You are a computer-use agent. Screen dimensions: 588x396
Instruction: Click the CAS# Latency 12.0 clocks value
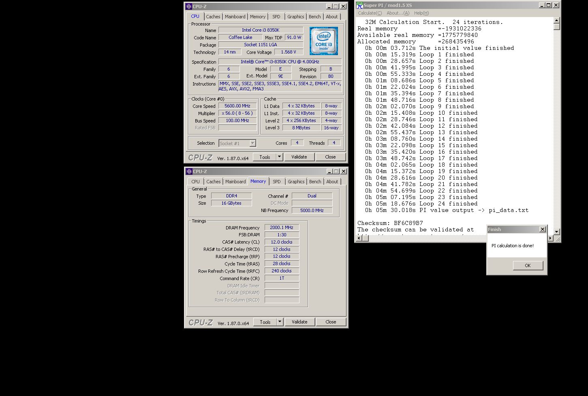pyautogui.click(x=282, y=242)
